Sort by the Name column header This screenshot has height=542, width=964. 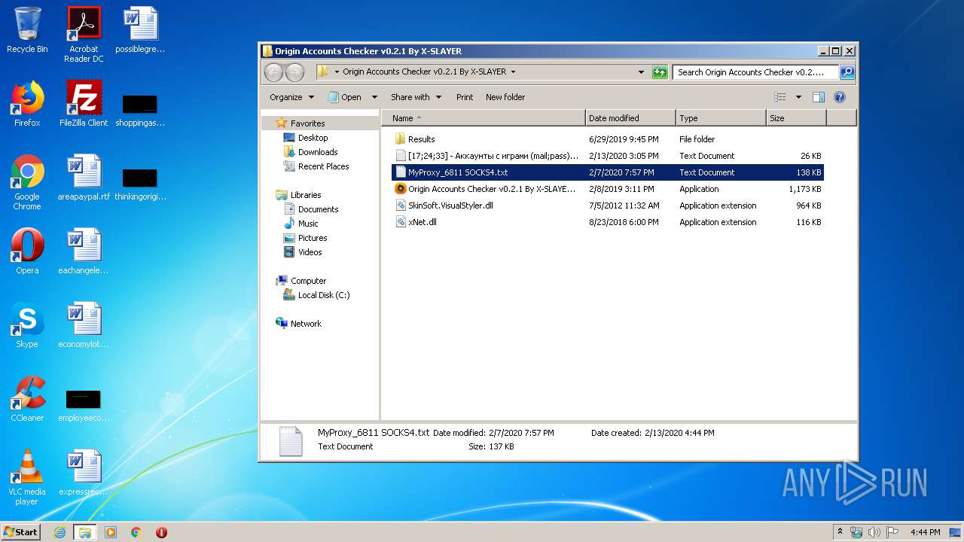pyautogui.click(x=484, y=118)
